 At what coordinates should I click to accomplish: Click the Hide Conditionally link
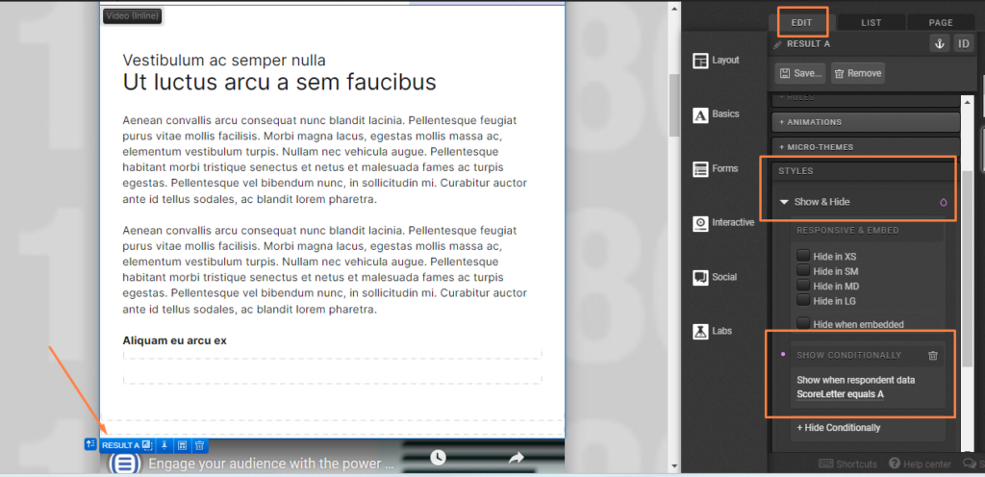pos(838,428)
